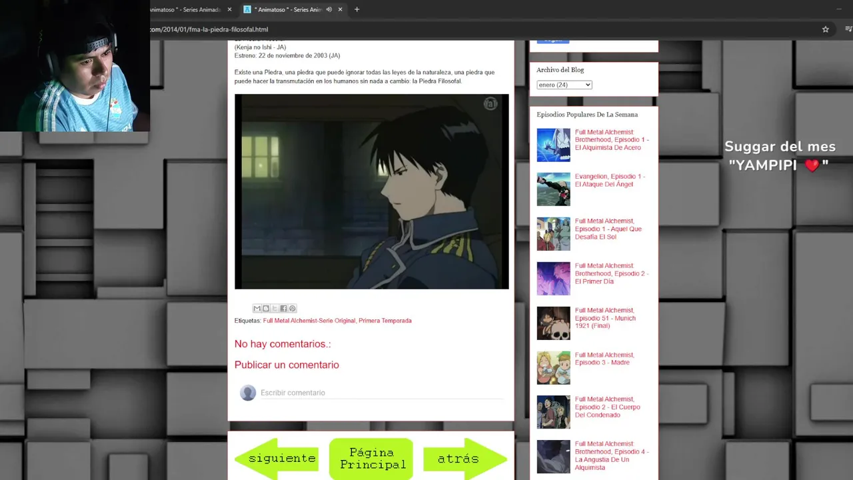Open Archivo del Blog month dropdown
The width and height of the screenshot is (853, 480).
pos(564,85)
